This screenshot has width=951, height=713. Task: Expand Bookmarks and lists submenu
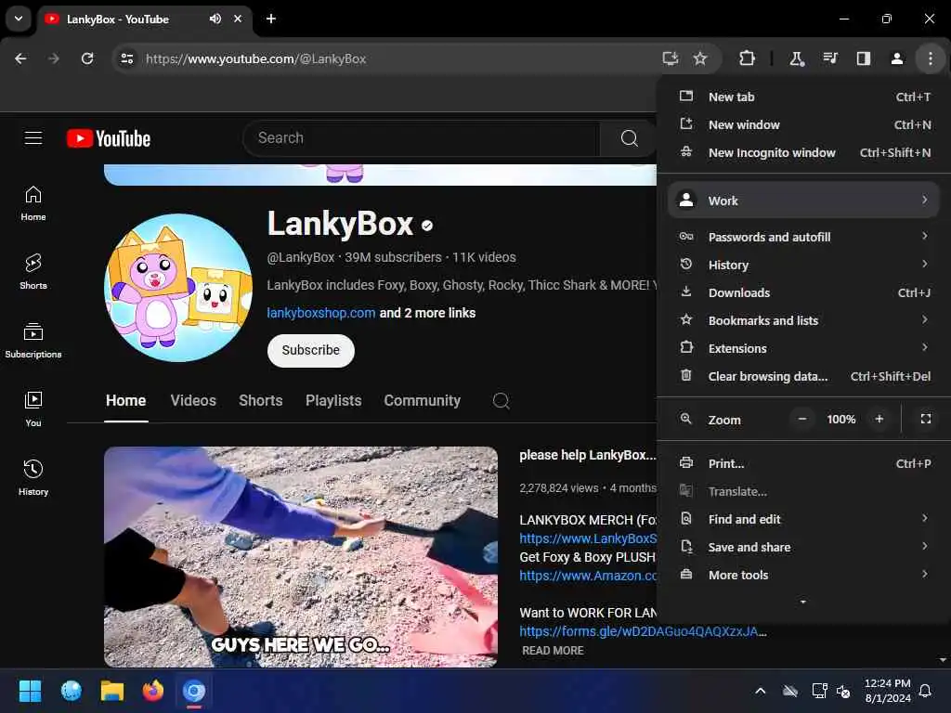click(x=803, y=320)
